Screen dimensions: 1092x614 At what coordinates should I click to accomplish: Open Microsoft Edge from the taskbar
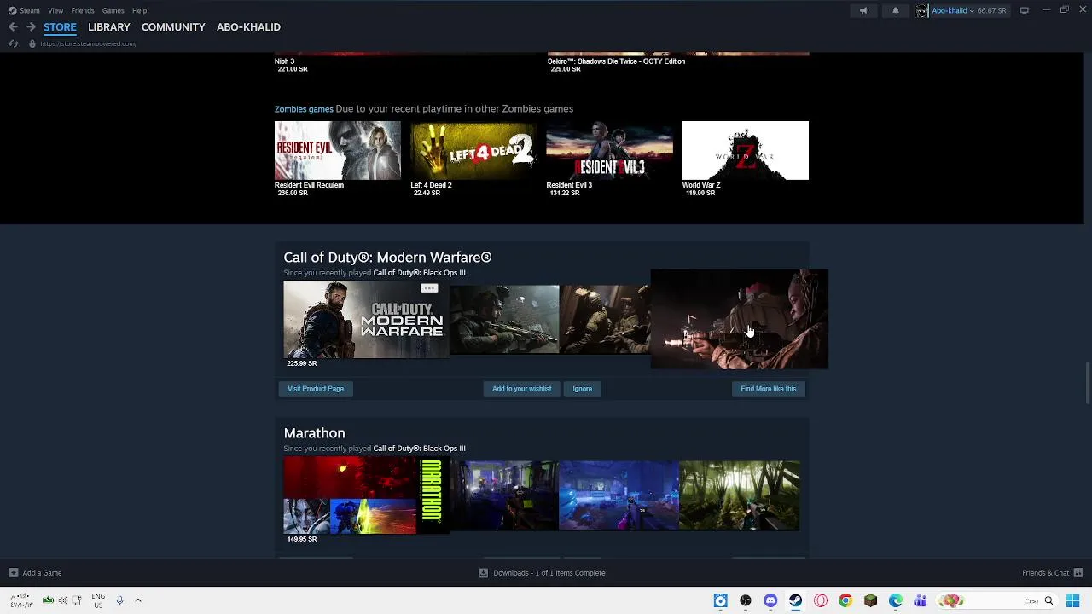pos(896,600)
